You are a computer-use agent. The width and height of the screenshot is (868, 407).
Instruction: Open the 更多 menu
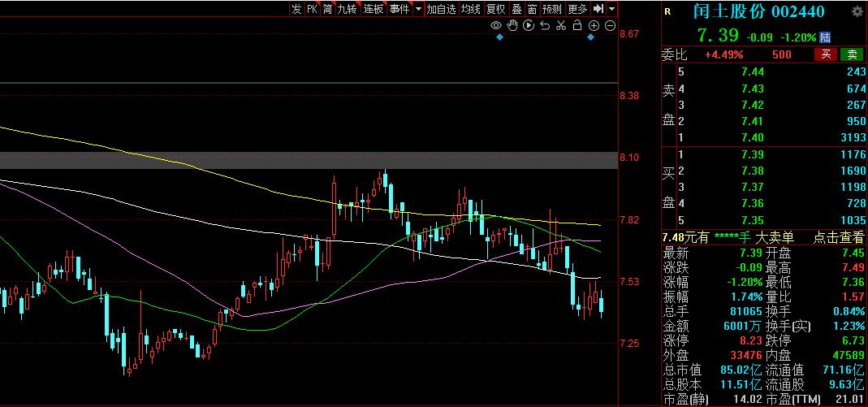[577, 8]
